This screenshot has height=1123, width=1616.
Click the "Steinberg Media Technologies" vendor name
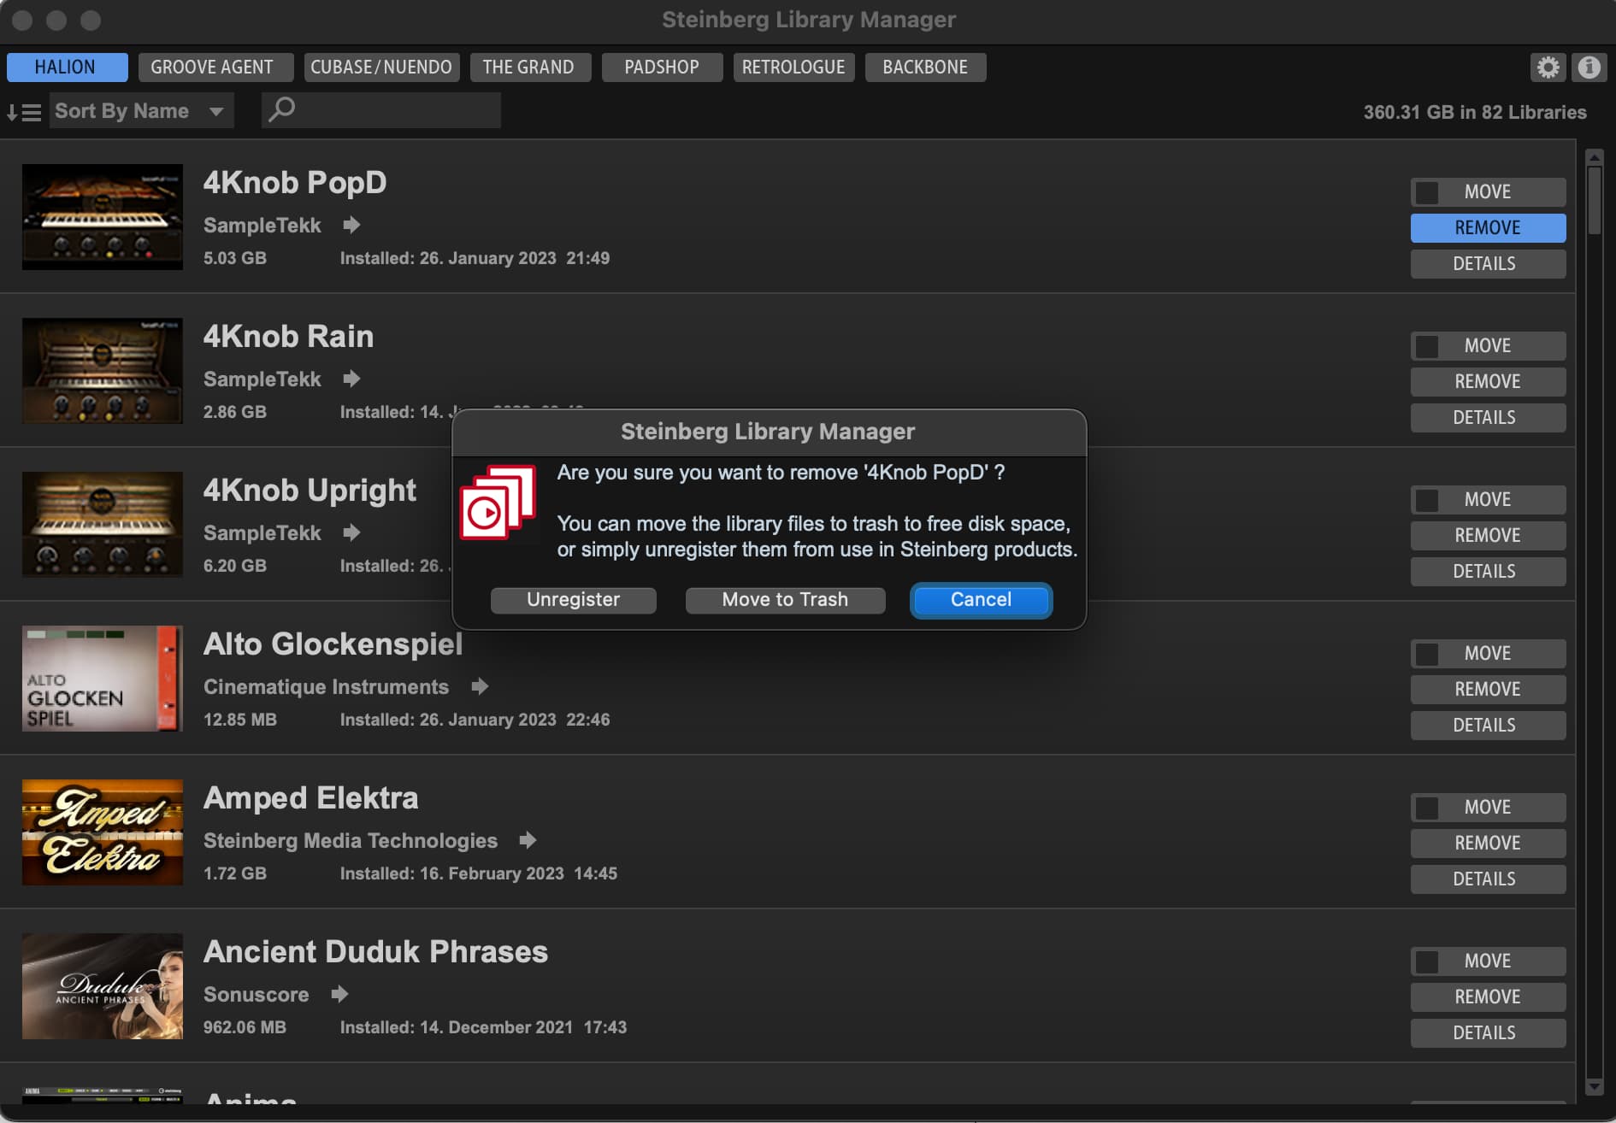click(351, 841)
